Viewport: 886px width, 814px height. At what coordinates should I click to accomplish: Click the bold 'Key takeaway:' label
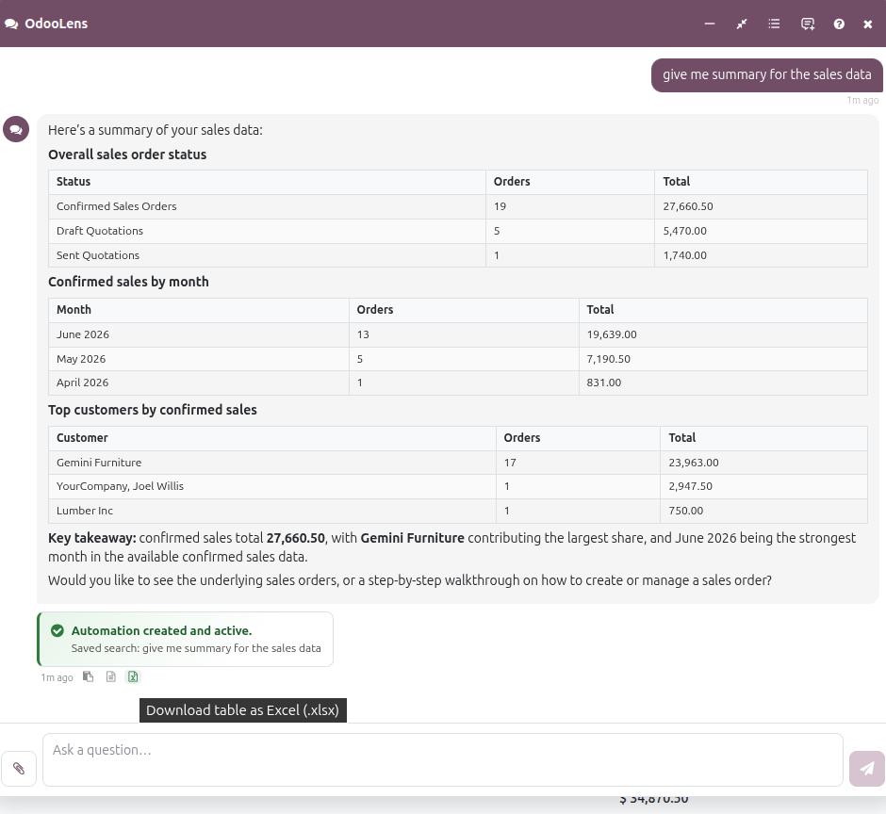pyautogui.click(x=92, y=538)
